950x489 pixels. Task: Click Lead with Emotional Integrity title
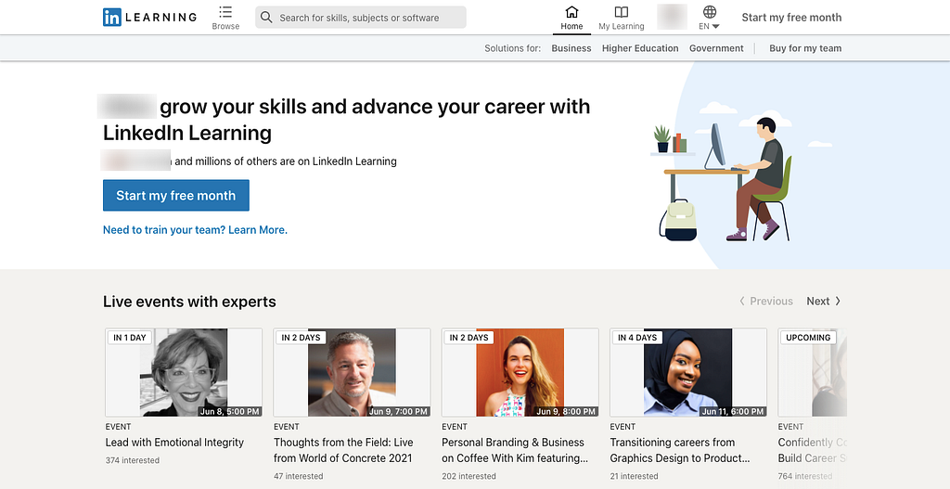tap(174, 443)
